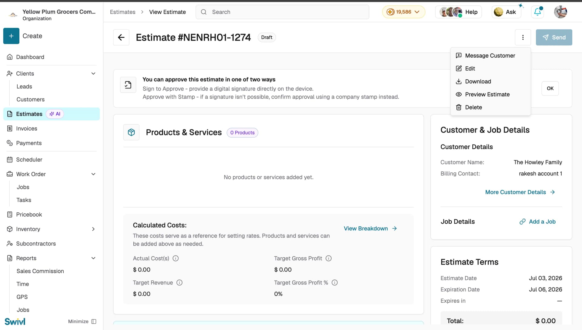Click the Dashboard sidebar item
The image size is (582, 330).
52,57
